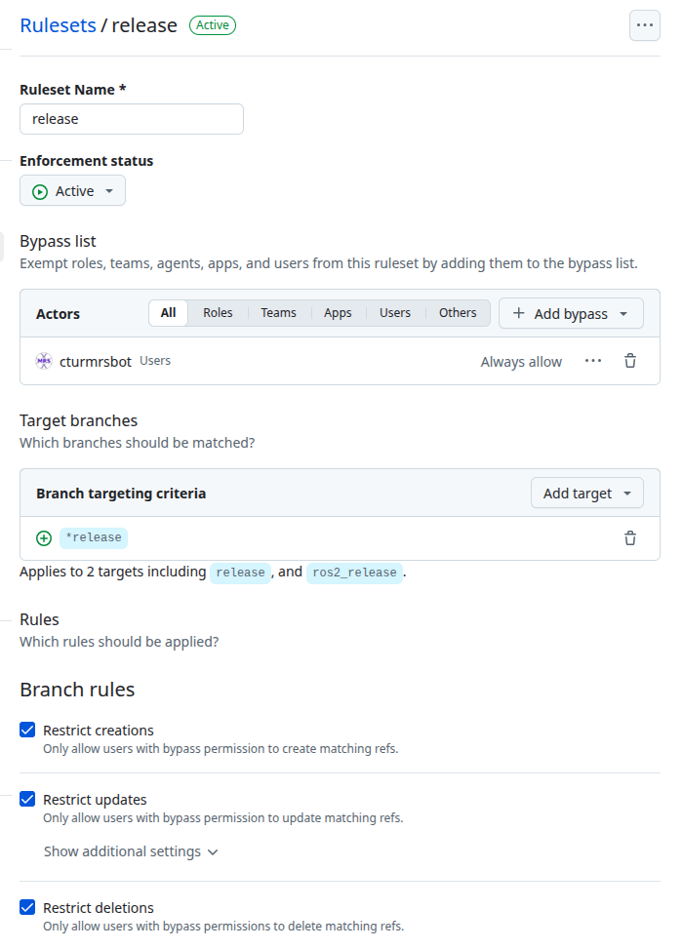Image resolution: width=683 pixels, height=949 pixels.
Task: Toggle the Restrict updates checkbox
Action: point(27,799)
